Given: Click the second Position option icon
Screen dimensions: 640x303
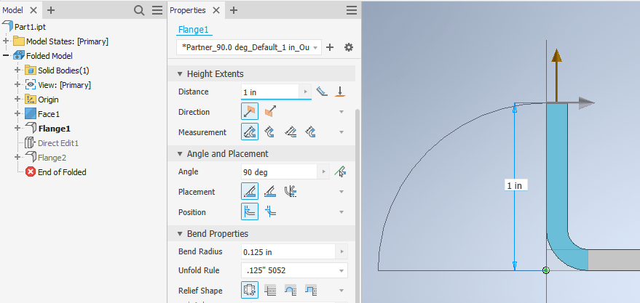Looking at the screenshot, I should click(x=270, y=212).
